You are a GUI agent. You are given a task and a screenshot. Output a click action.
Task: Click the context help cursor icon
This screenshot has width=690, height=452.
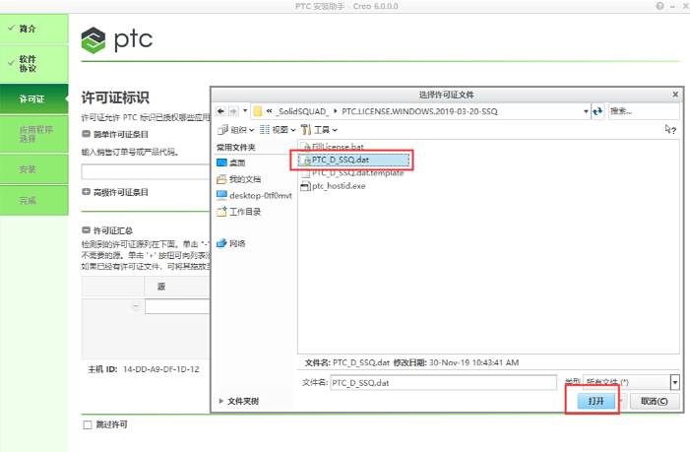(x=670, y=129)
